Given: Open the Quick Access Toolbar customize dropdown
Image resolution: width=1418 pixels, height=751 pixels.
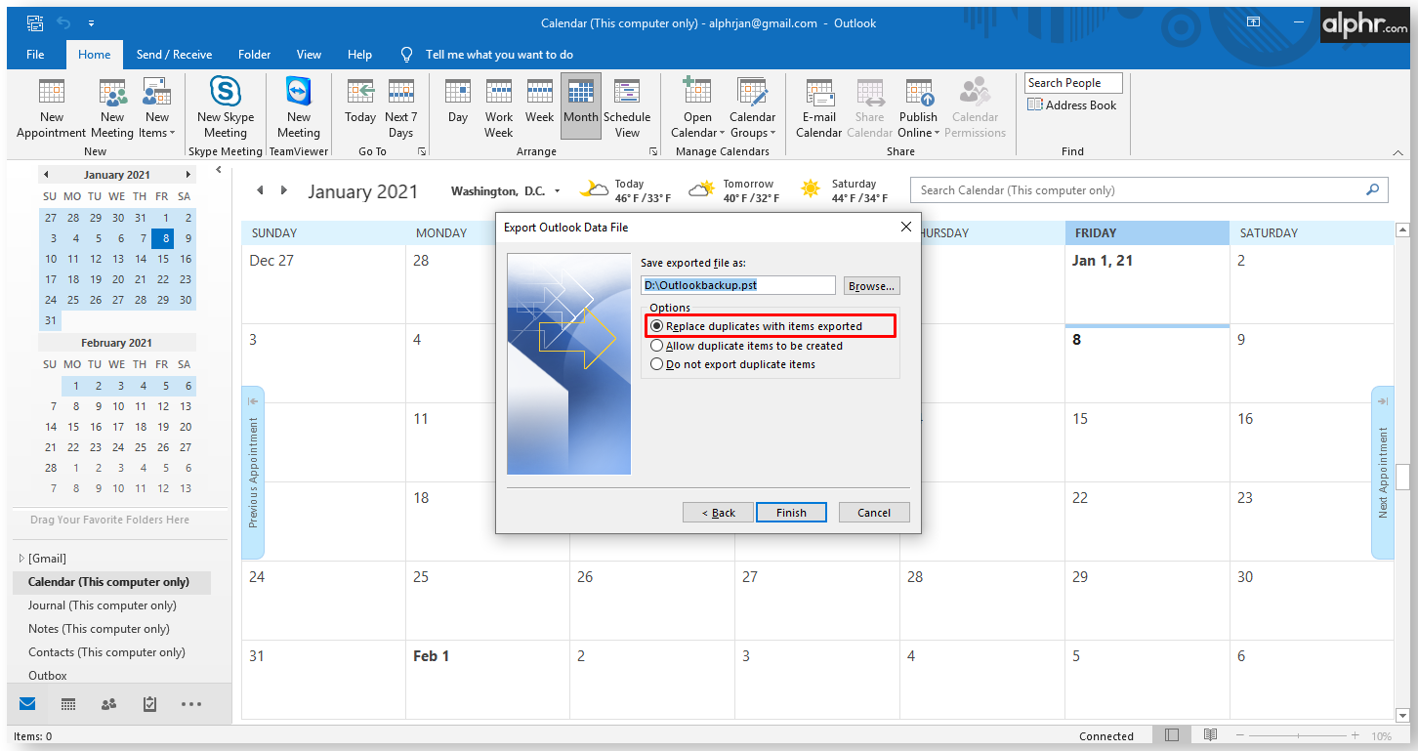Looking at the screenshot, I should click(x=91, y=22).
